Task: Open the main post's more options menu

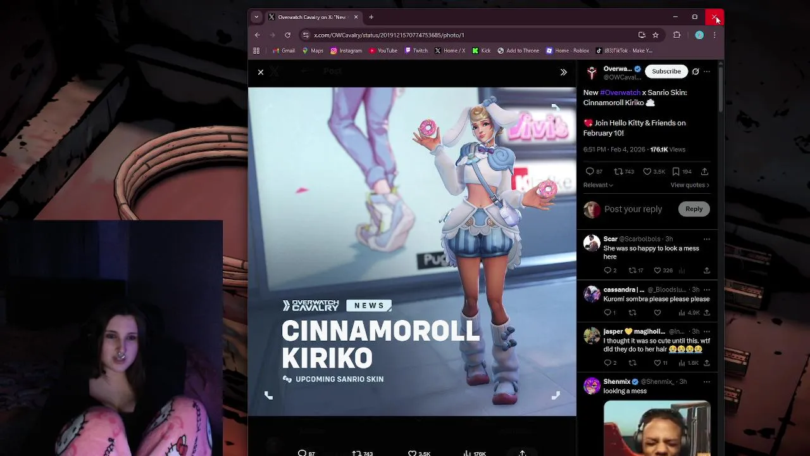Action: point(707,72)
